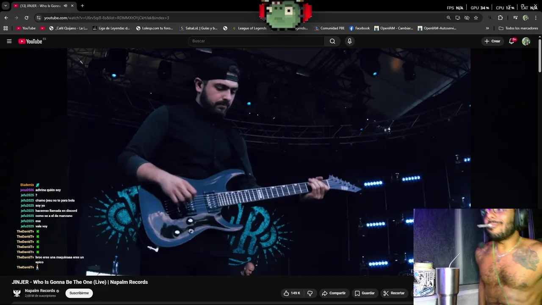Open the YouTube account avatar menu
Screen dimensions: 542x305
(x=526, y=41)
